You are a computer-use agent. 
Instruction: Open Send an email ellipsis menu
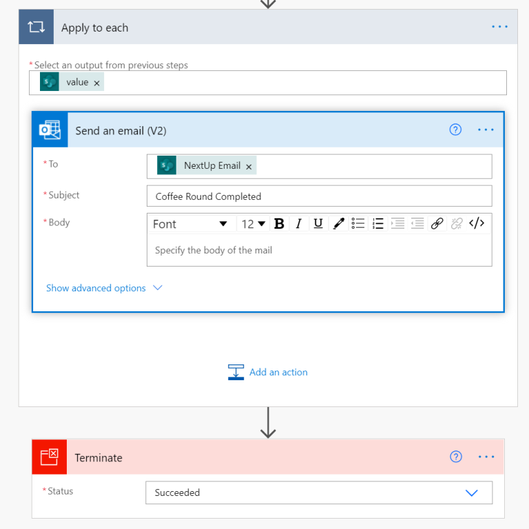[x=486, y=129]
